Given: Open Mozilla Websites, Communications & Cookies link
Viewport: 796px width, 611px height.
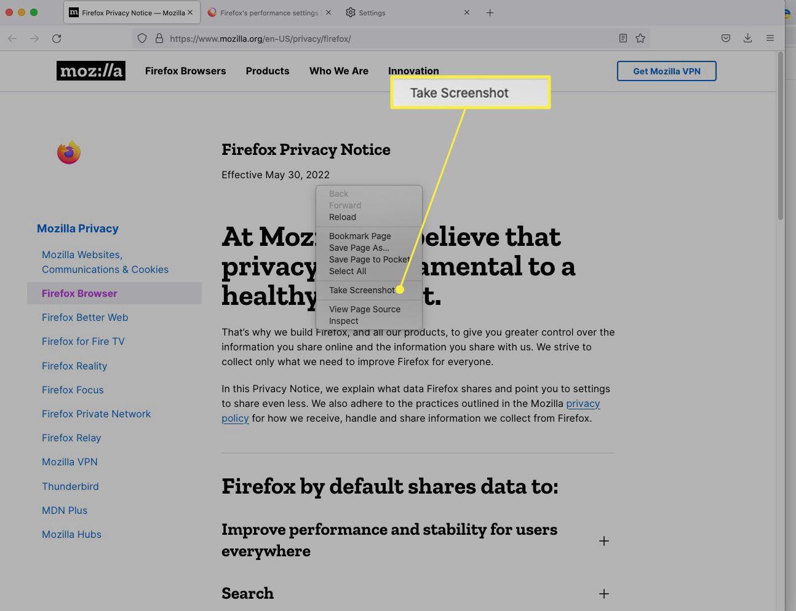Looking at the screenshot, I should [x=105, y=262].
